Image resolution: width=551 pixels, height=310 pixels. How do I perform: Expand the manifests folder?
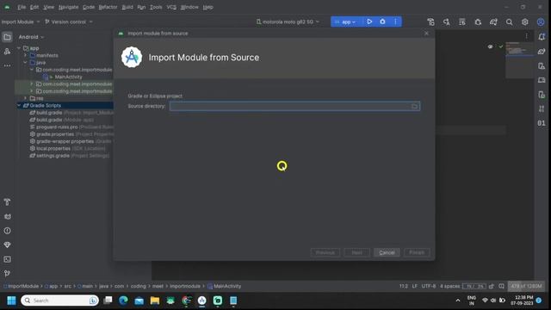pyautogui.click(x=25, y=55)
